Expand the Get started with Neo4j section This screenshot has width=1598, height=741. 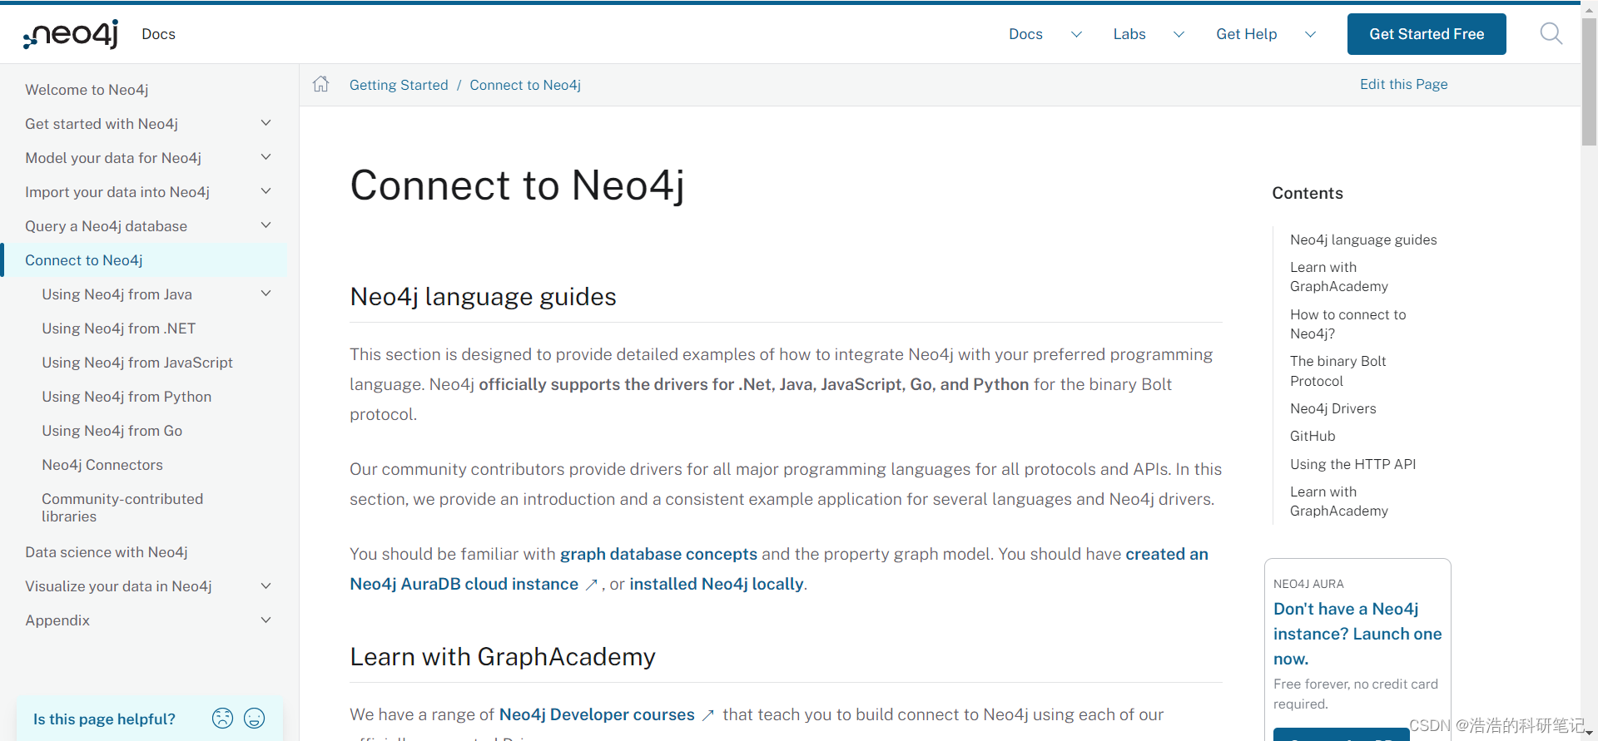[266, 123]
